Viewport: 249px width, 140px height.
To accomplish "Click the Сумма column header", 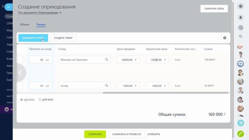I will point(208,49).
